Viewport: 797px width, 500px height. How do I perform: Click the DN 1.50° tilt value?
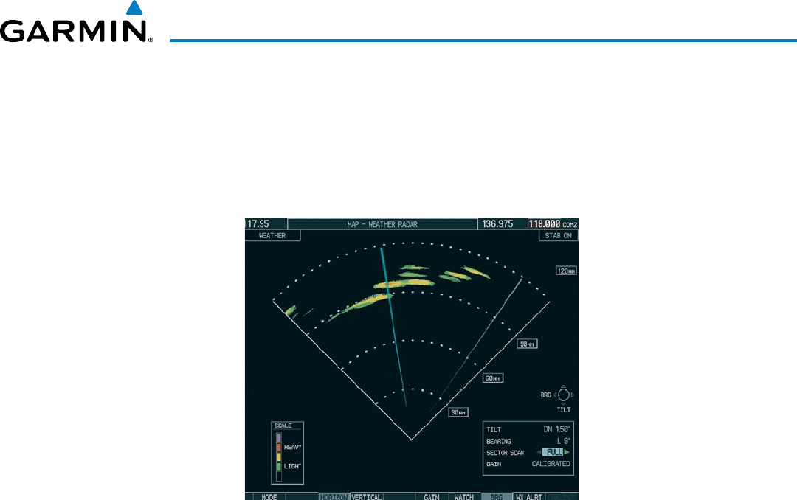click(x=556, y=429)
